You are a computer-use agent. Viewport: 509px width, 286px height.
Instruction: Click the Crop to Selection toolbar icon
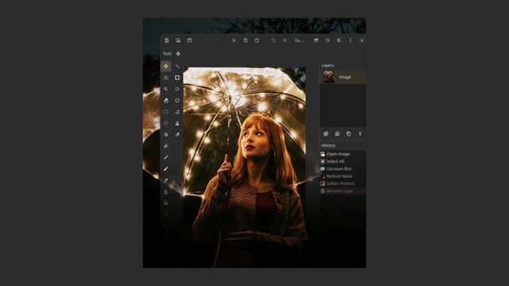274,41
